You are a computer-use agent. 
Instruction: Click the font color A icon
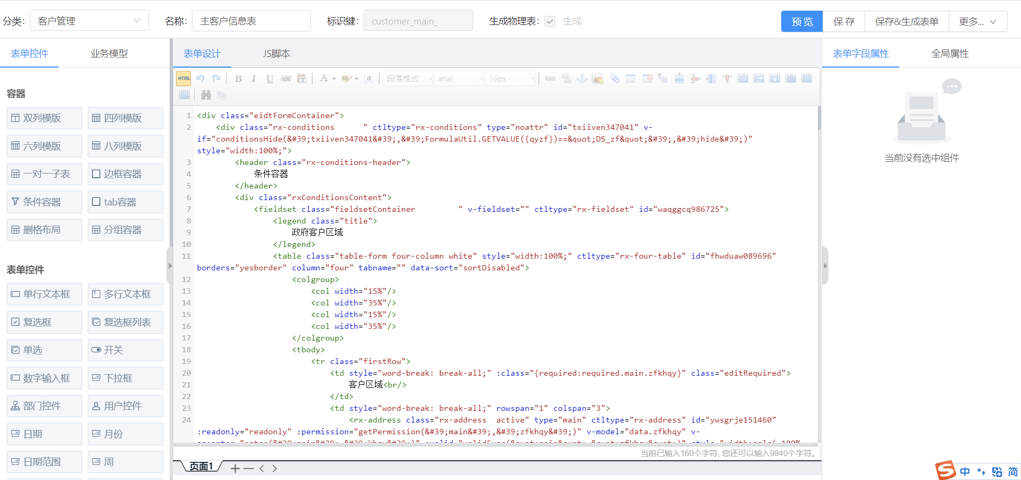pos(323,78)
